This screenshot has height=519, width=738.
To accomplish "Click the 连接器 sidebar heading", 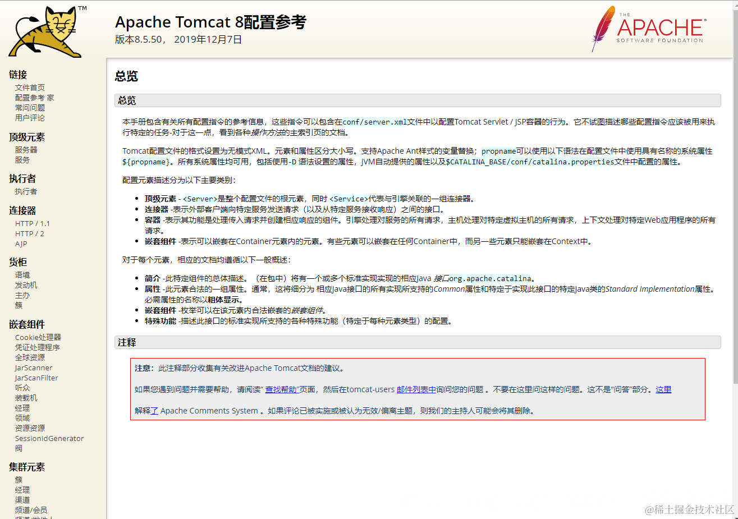I will point(22,210).
